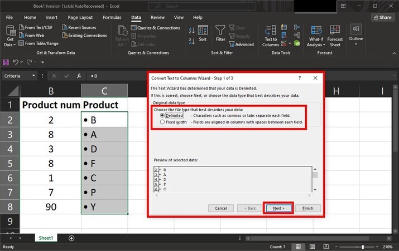Open the Page Layout tab
399x251 pixels.
80,17
